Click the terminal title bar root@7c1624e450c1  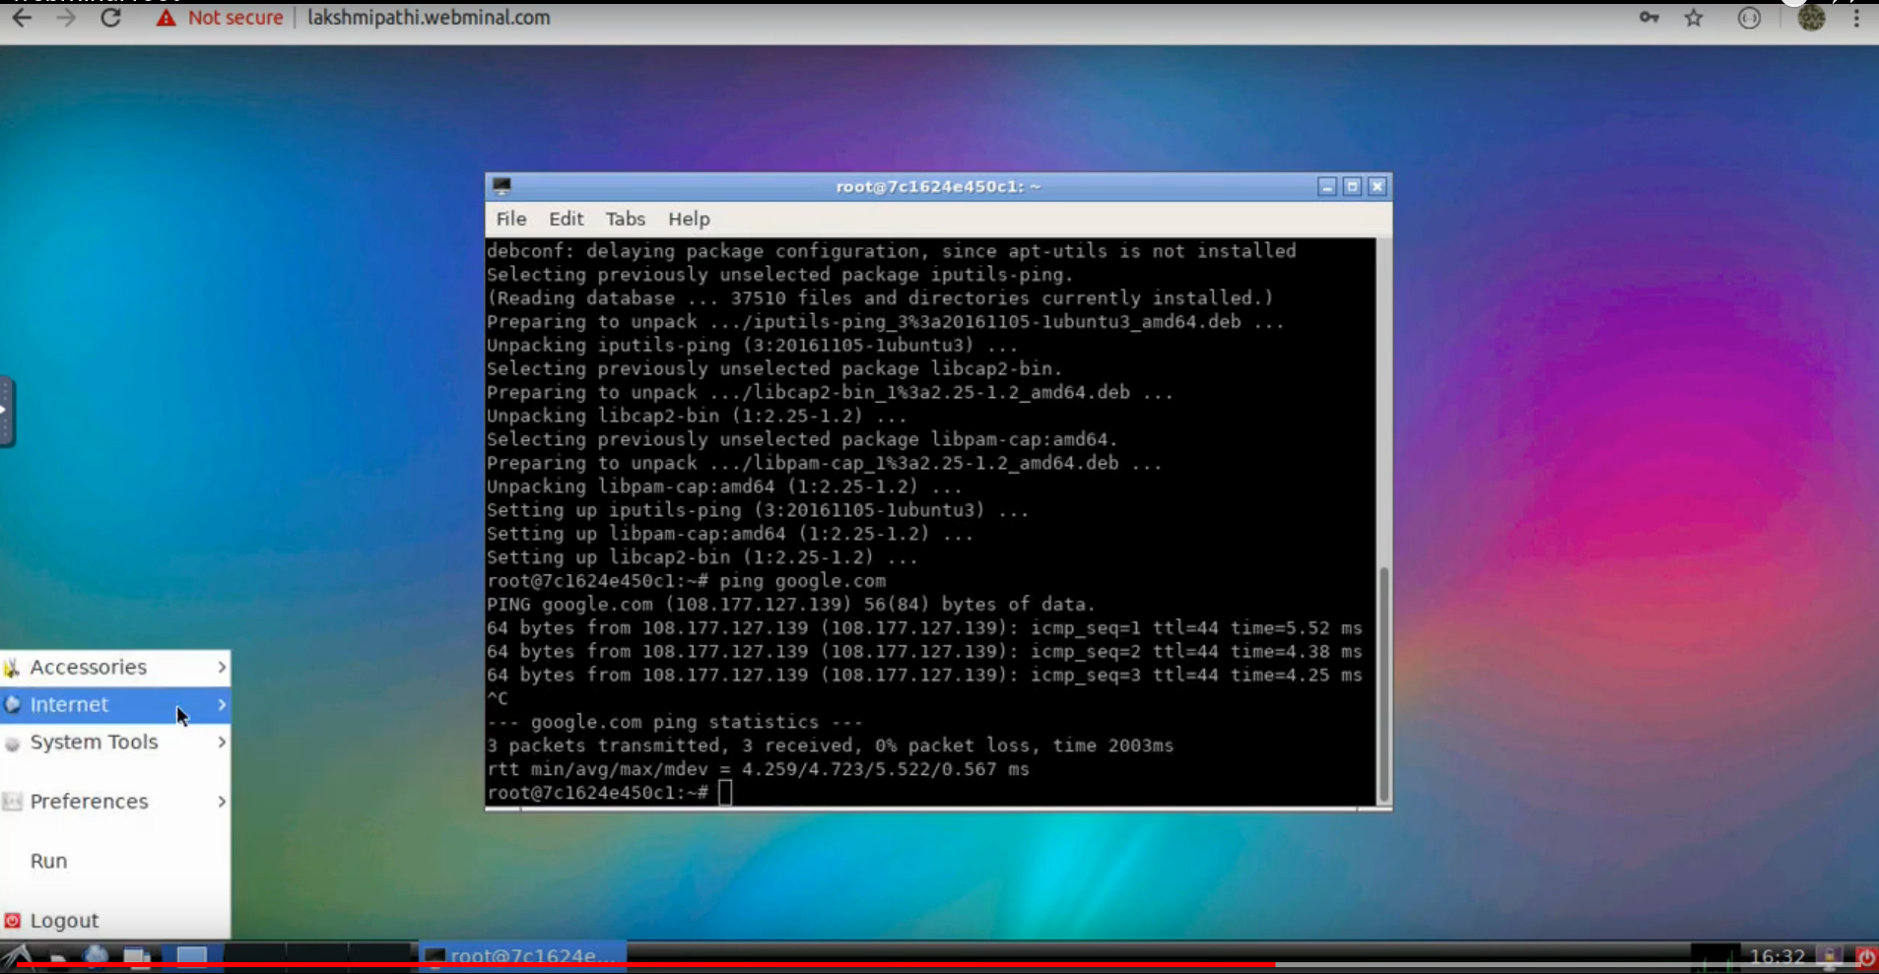point(938,186)
